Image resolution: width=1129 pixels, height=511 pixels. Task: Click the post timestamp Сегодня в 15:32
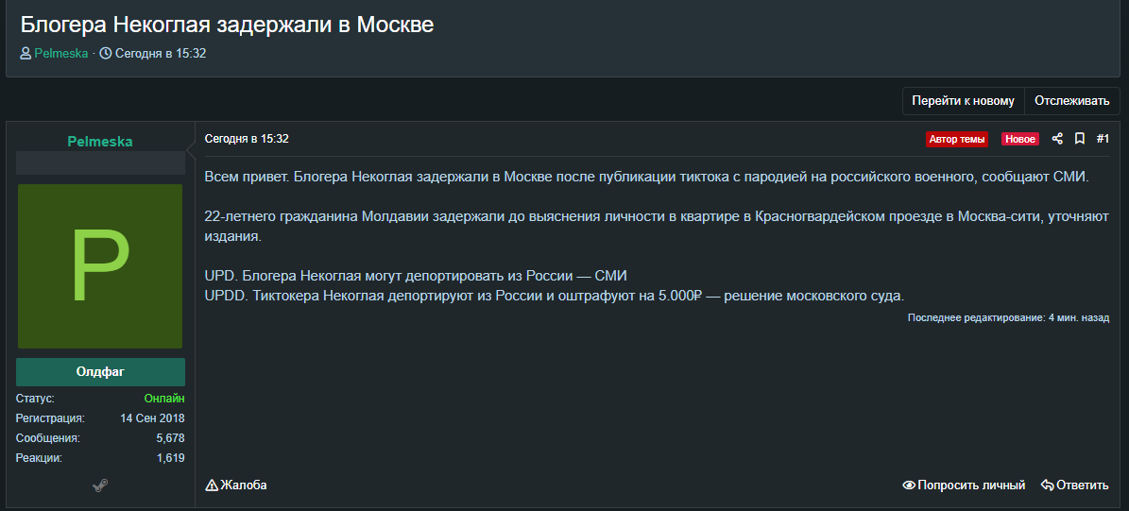[247, 139]
